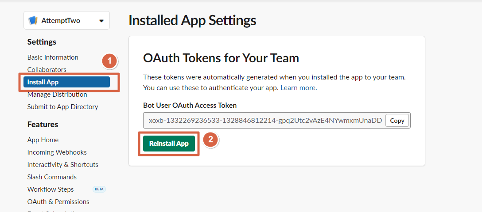Screen dimensions: 482x212
Task: Open Submit to App Directory
Action: point(62,107)
